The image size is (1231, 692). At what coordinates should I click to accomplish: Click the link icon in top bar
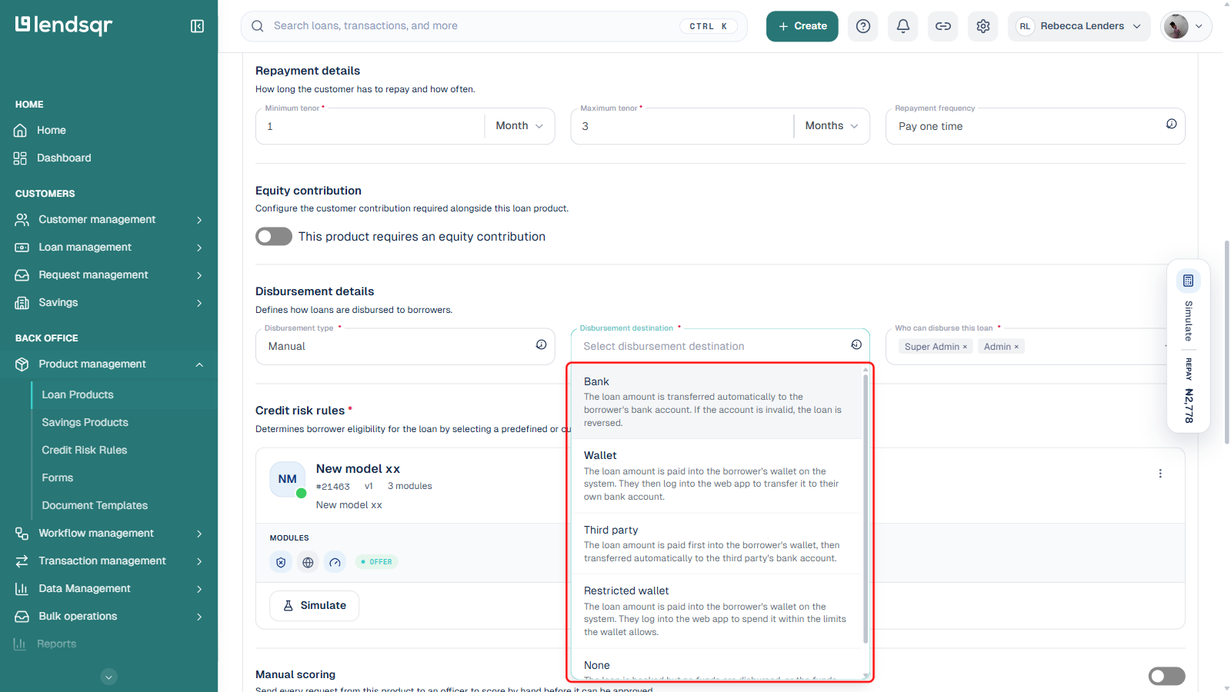tap(943, 26)
